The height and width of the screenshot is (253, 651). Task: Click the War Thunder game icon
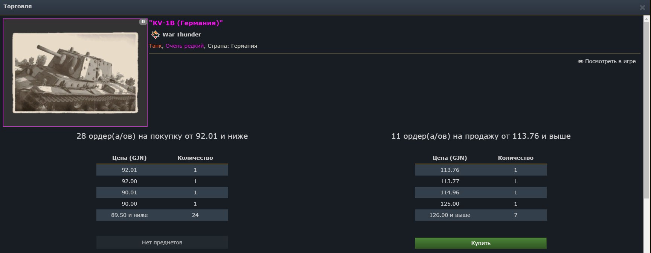(155, 35)
